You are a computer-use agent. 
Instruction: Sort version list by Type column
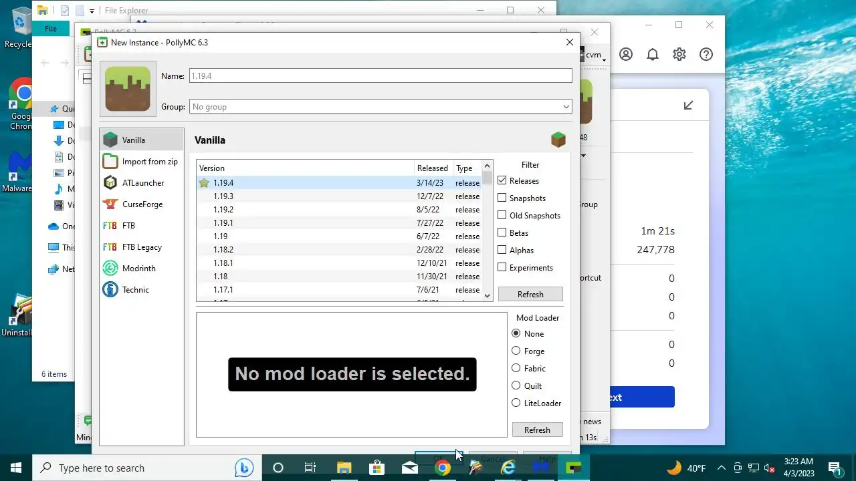(x=467, y=168)
